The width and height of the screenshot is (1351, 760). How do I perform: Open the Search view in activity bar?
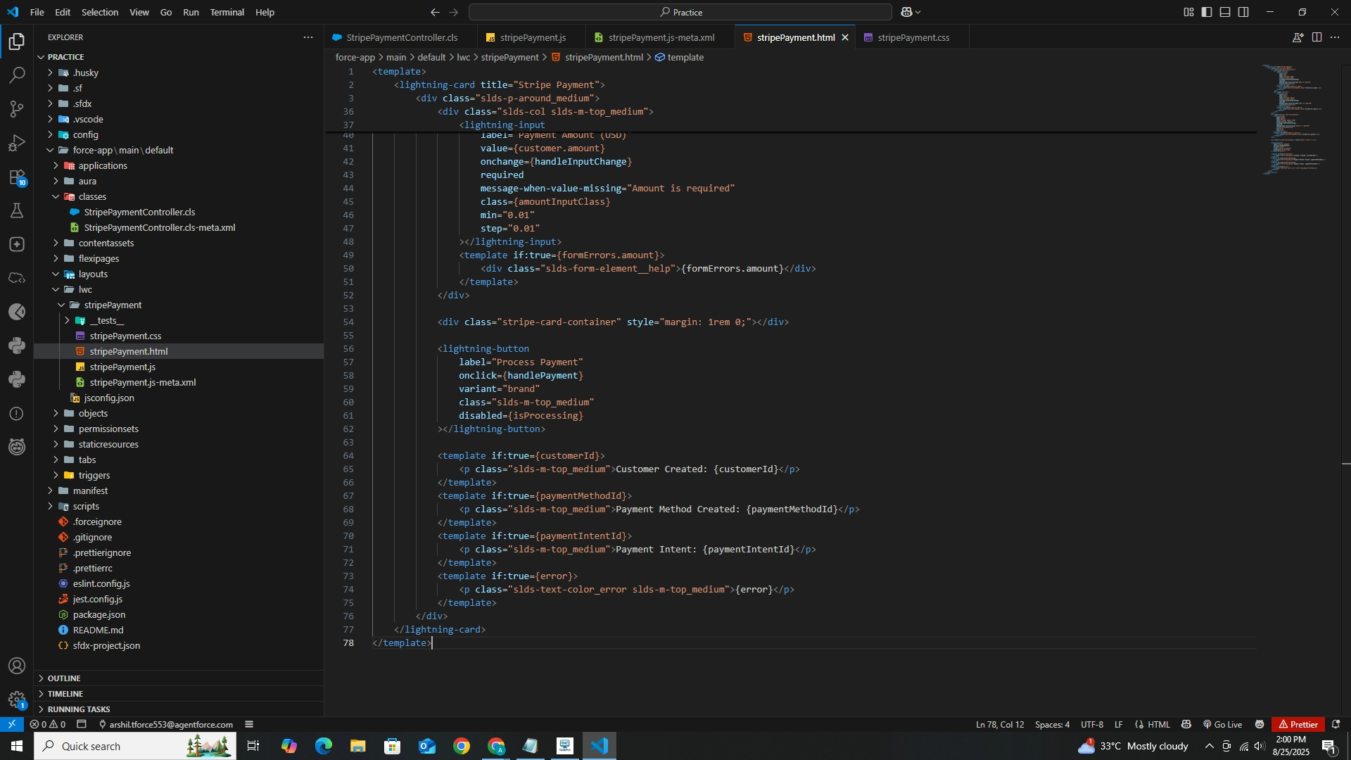pyautogui.click(x=17, y=75)
